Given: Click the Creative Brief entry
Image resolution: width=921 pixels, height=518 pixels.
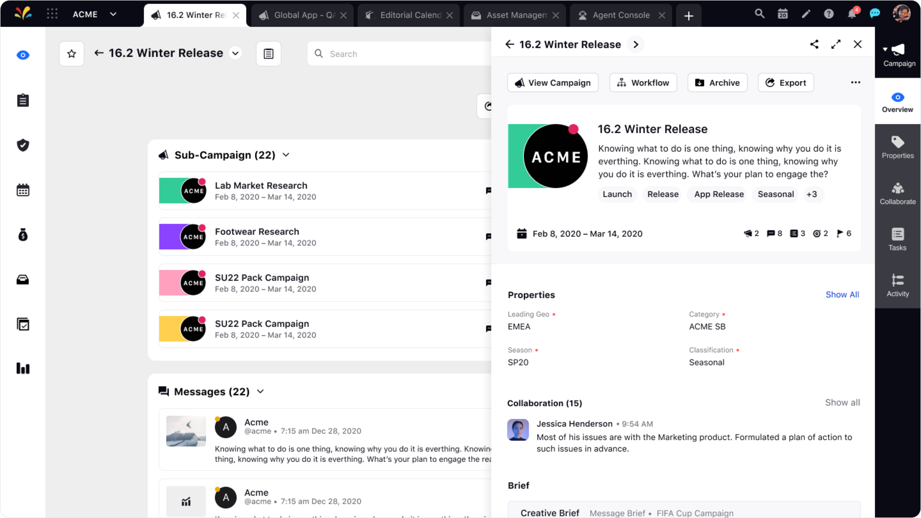Looking at the screenshot, I should 684,510.
